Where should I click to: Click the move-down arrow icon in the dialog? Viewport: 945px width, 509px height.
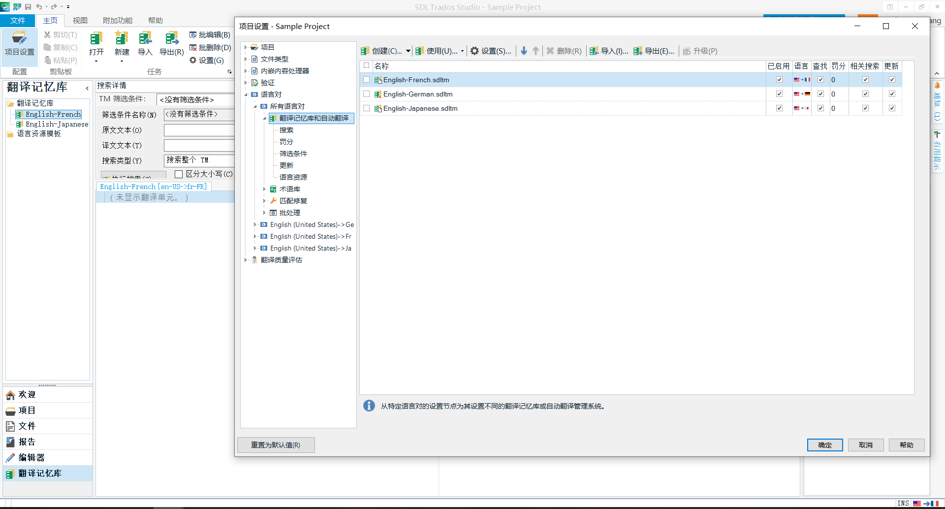pos(524,51)
